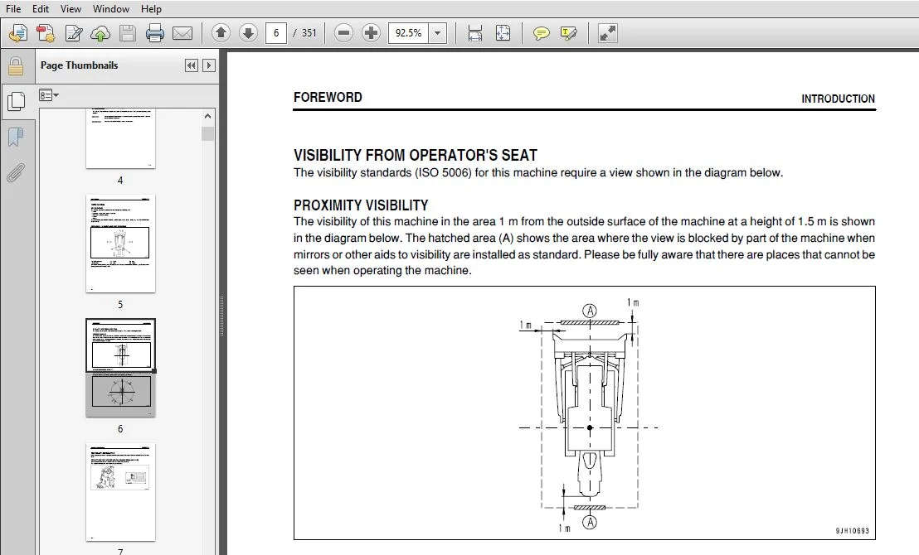This screenshot has height=555, width=919.
Task: Click the Fit Width scrolling icon
Action: (474, 33)
